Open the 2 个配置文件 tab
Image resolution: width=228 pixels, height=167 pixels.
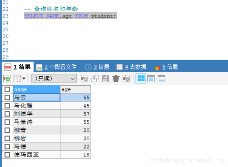pos(56,67)
